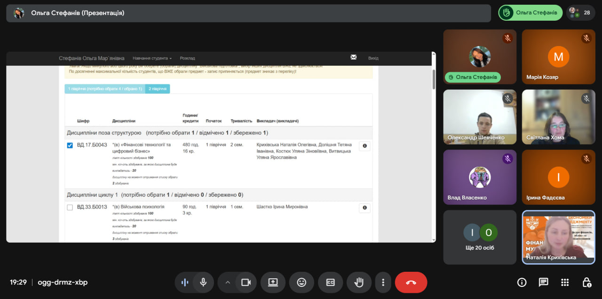Switch to the 2 півріччя tab

pos(158,89)
